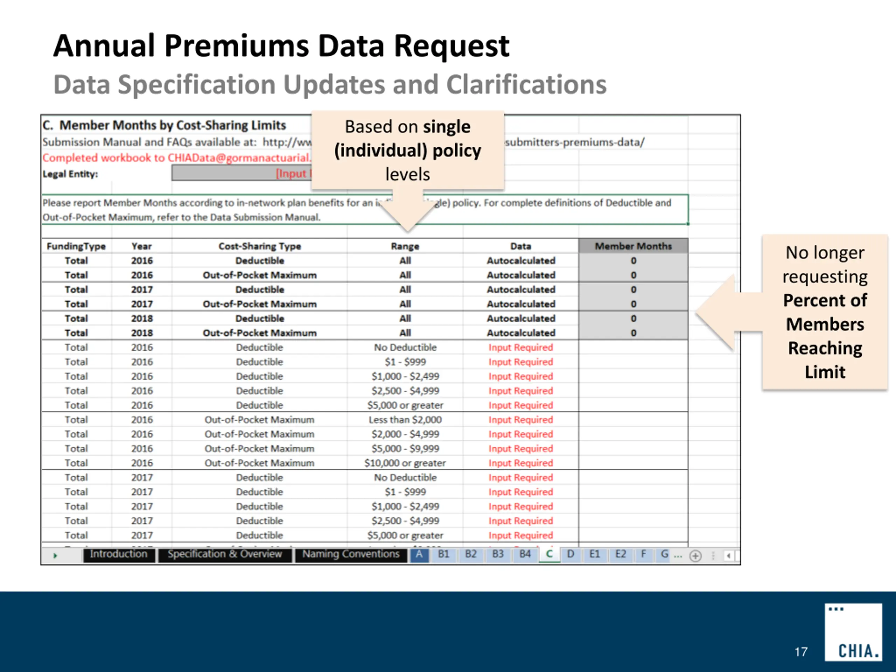
Task: Click the New Sheet plus icon
Action: point(695,556)
